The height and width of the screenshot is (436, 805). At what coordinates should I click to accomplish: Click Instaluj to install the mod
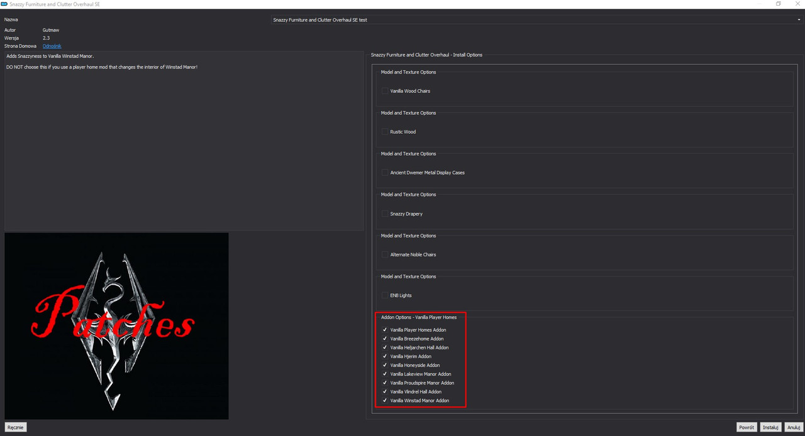[x=771, y=427]
